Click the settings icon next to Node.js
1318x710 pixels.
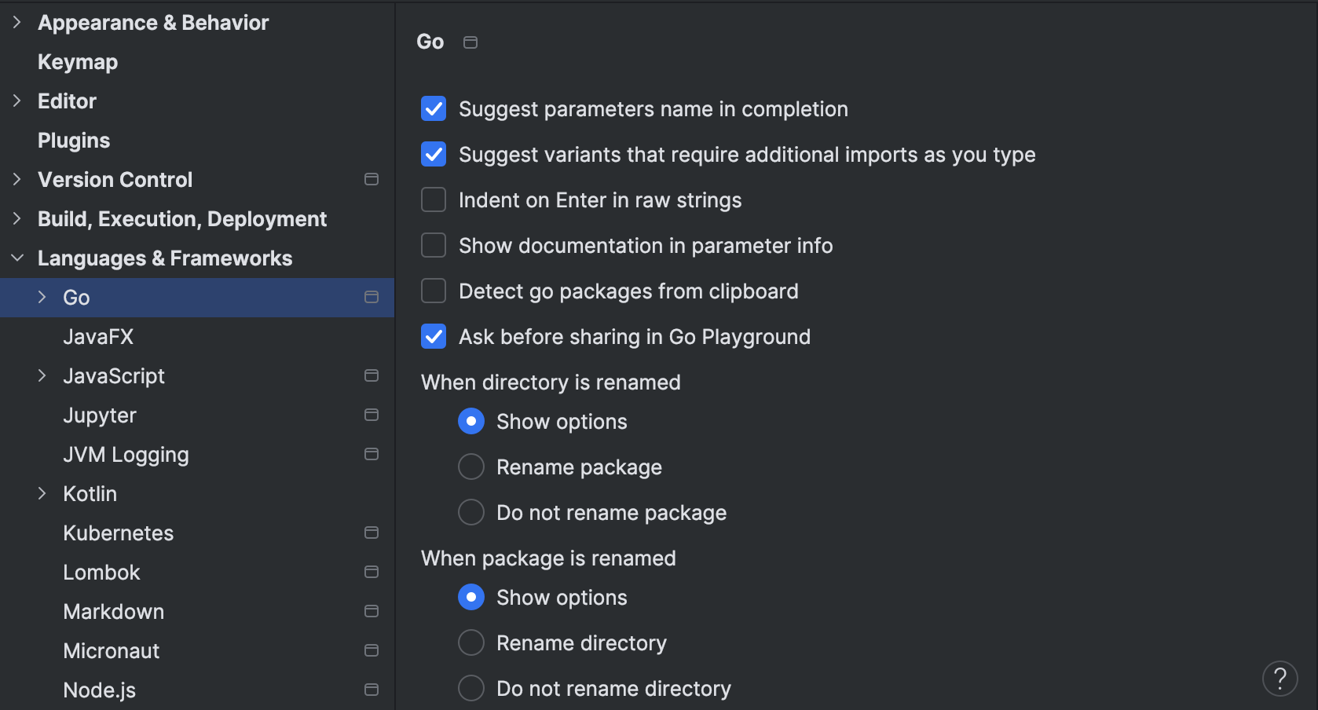pos(372,690)
